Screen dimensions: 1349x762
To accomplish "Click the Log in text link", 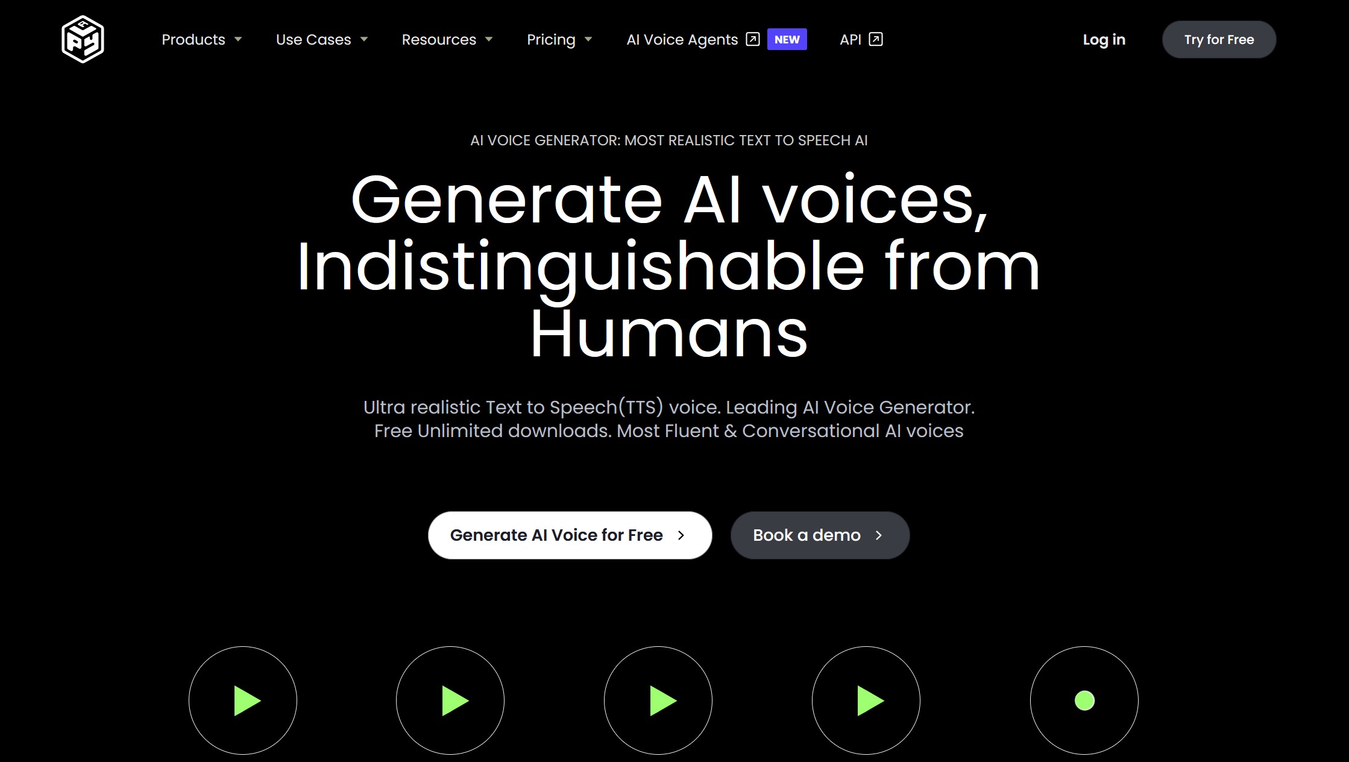I will (1104, 40).
